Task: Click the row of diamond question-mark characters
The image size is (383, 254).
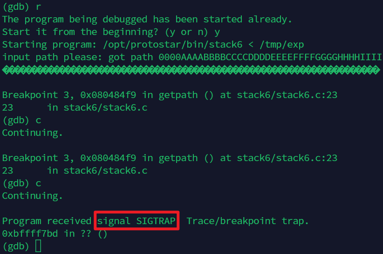Action: 191,70
